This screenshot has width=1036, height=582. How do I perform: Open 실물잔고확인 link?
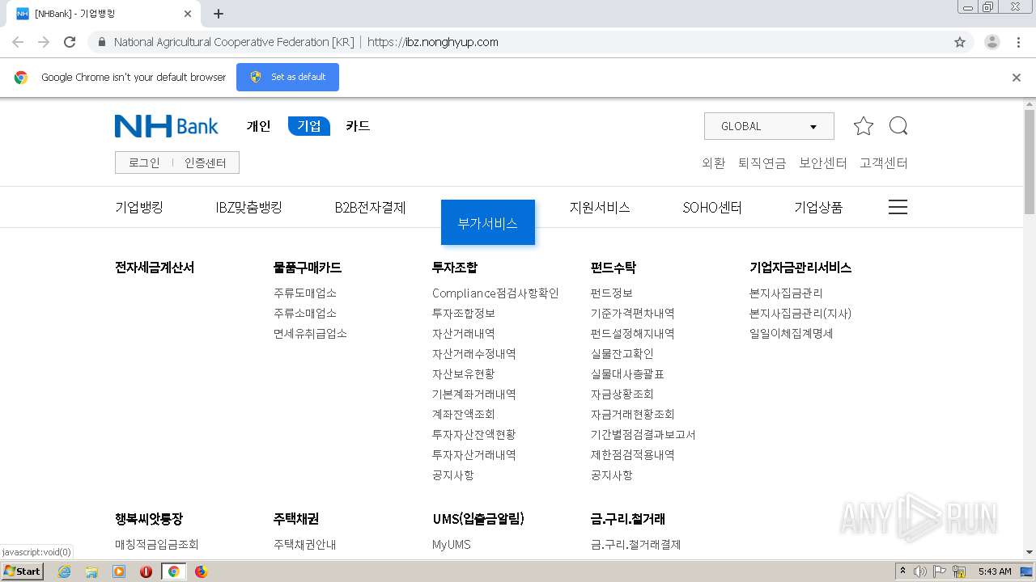[622, 353]
